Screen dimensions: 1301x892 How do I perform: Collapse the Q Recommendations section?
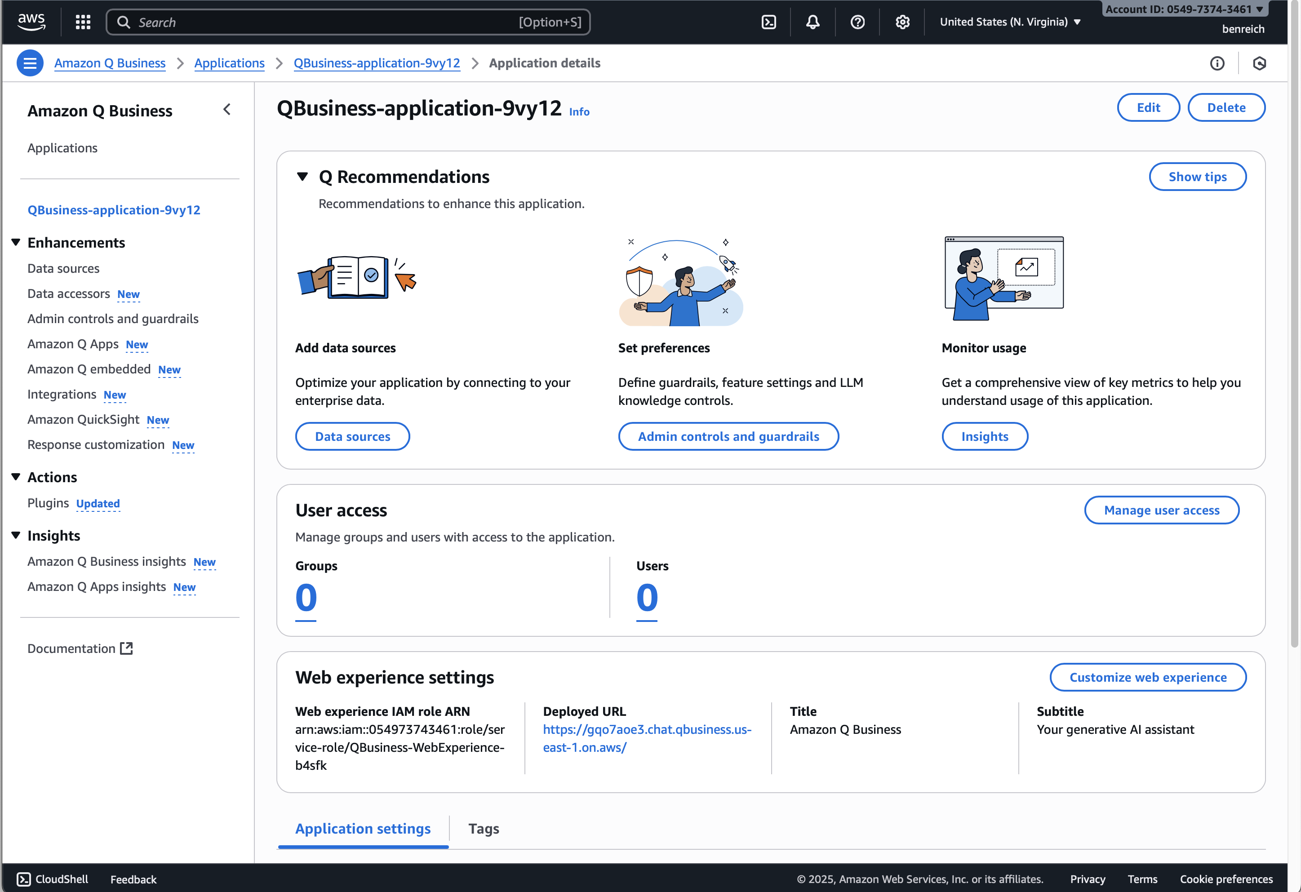[x=302, y=177]
